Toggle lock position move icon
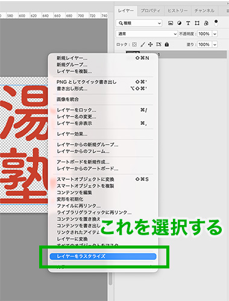Image resolution: width=229 pixels, height=301 pixels. click(x=150, y=45)
